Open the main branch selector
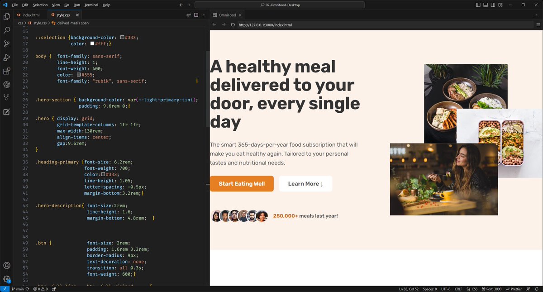 coord(18,289)
